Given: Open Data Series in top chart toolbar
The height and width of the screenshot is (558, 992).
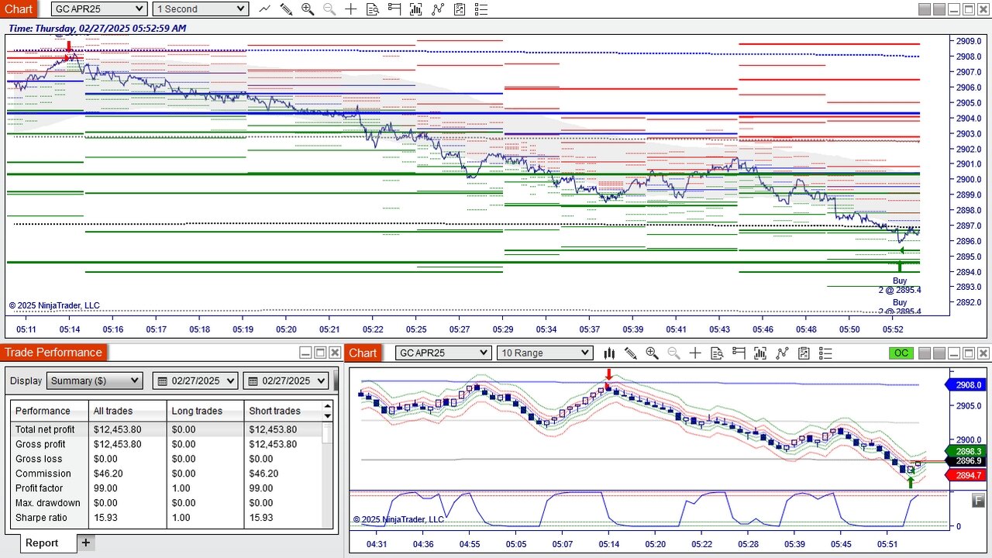Looking at the screenshot, I should [x=416, y=9].
